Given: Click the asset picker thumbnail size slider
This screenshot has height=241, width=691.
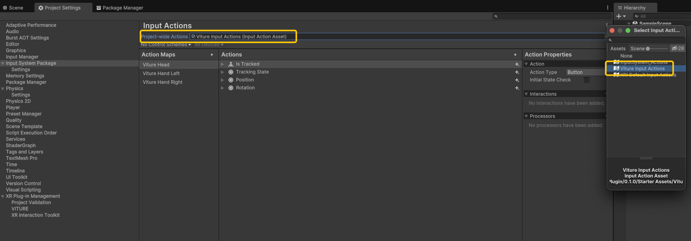Looking at the screenshot, I should click(x=657, y=49).
